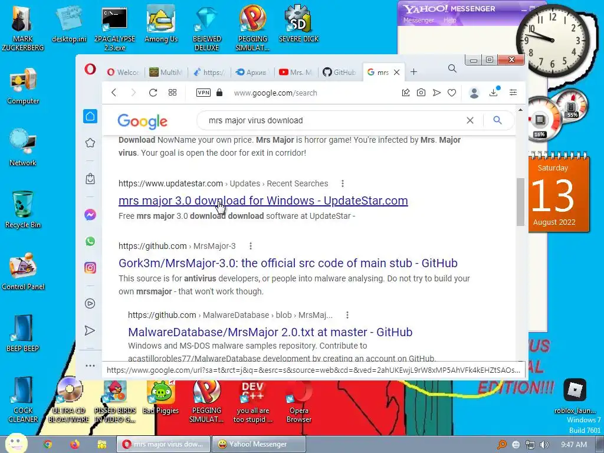This screenshot has height=453, width=604.
Task: Open Messenger menu in Yahoo Messenger window
Action: click(419, 20)
